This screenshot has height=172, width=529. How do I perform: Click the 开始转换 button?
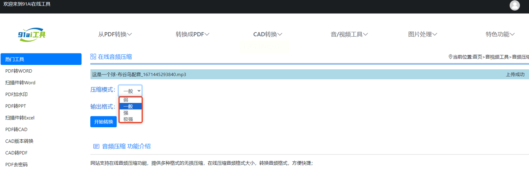click(x=104, y=122)
